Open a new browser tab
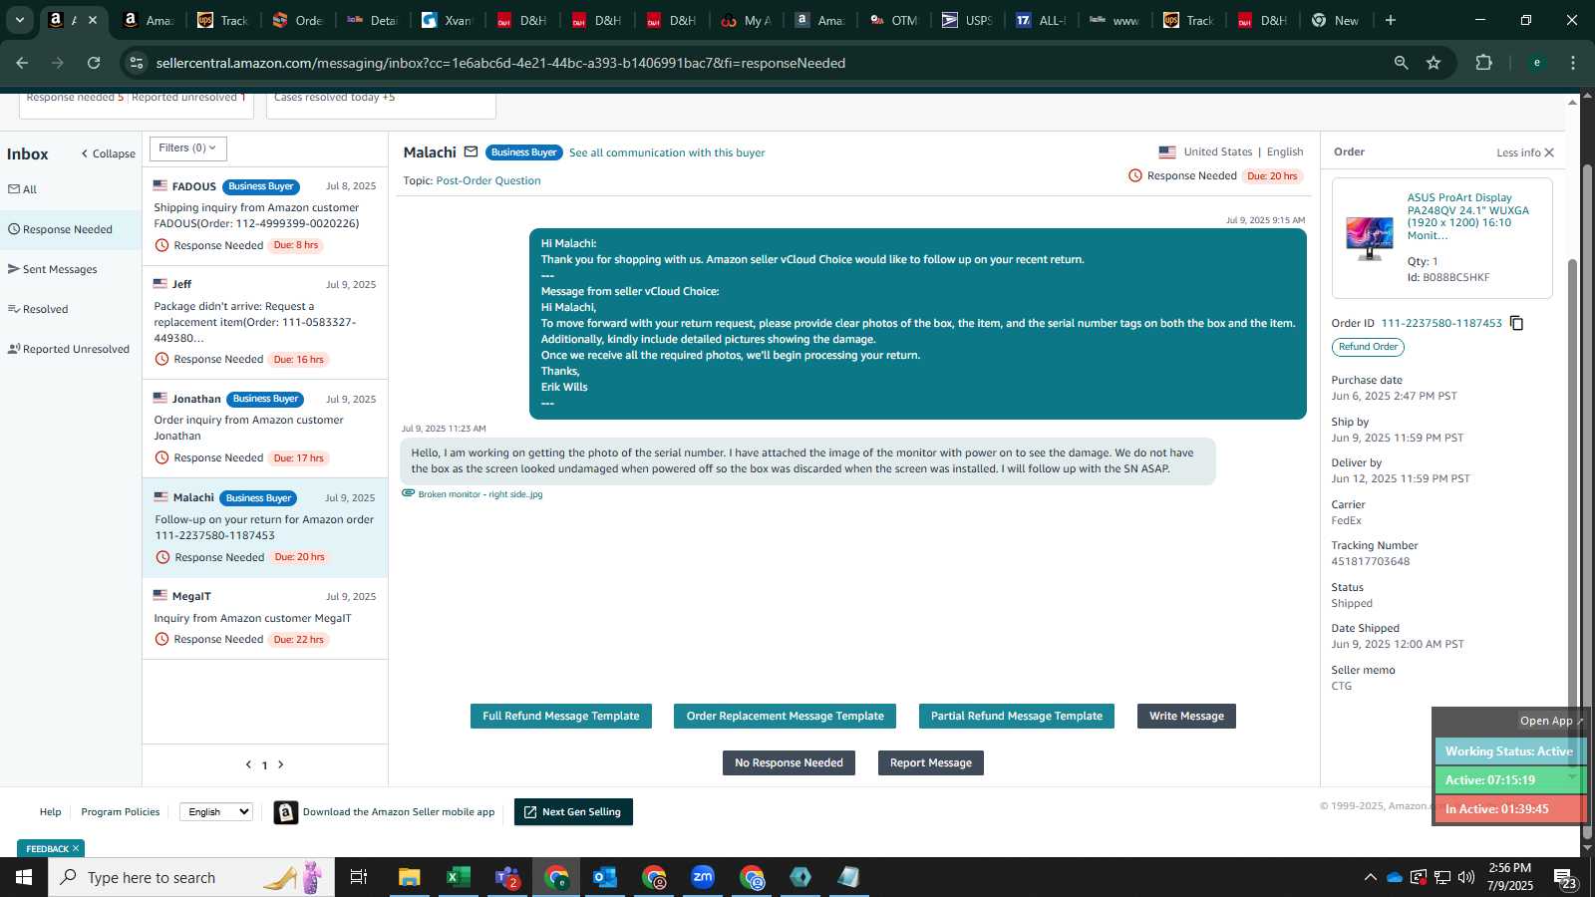Viewport: 1595px width, 897px height. click(1391, 20)
